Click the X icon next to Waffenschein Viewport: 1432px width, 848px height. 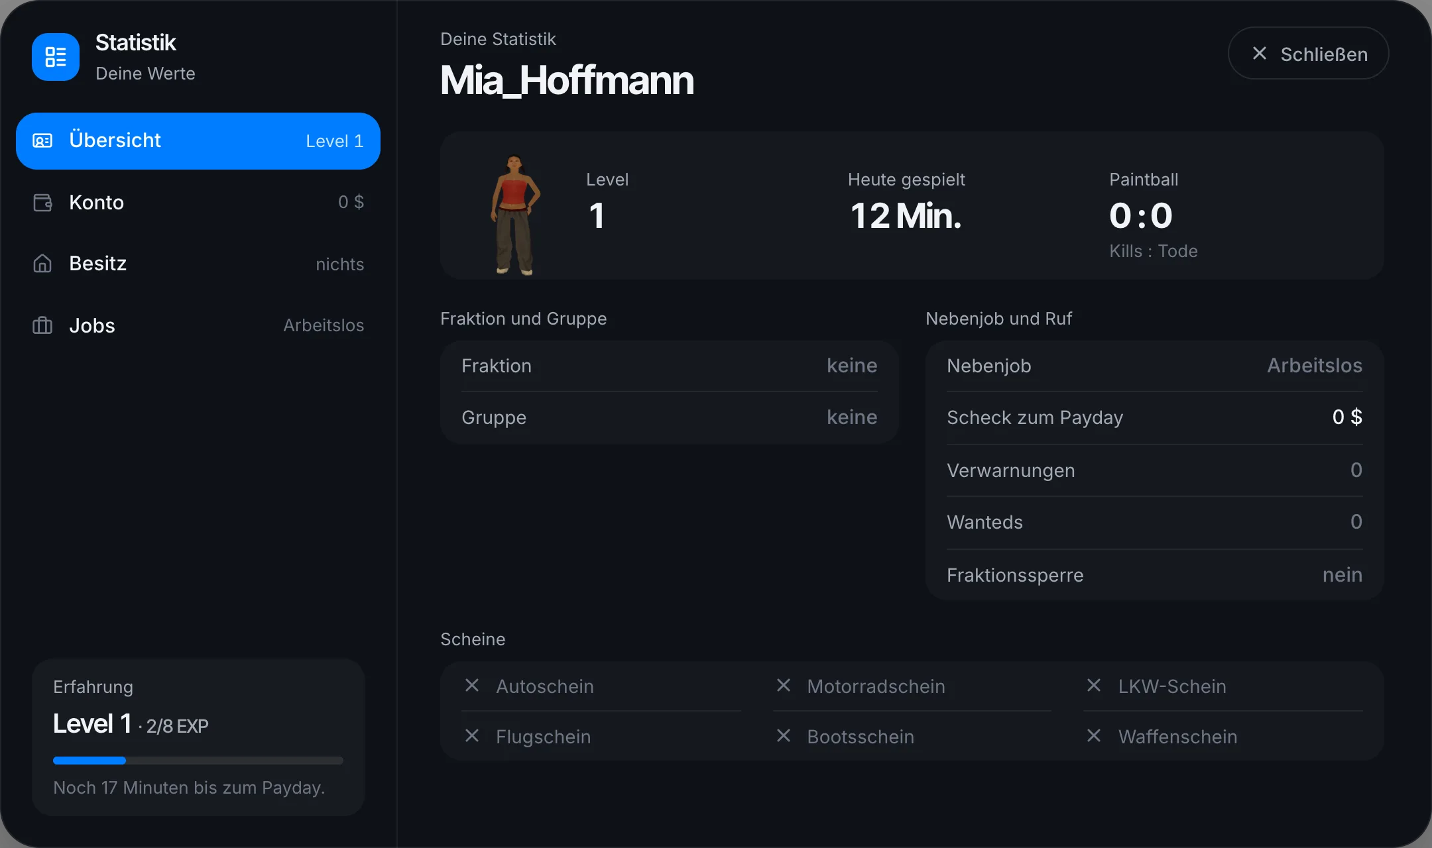[x=1094, y=735]
